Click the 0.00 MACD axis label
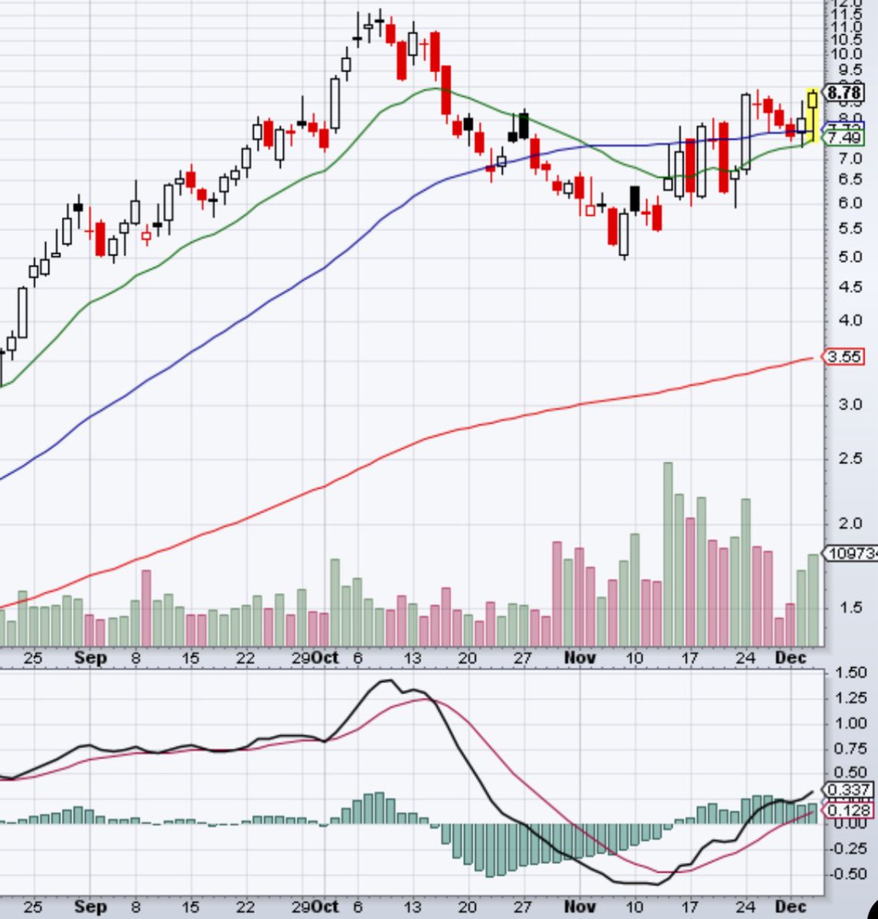The image size is (878, 919). pos(850,823)
